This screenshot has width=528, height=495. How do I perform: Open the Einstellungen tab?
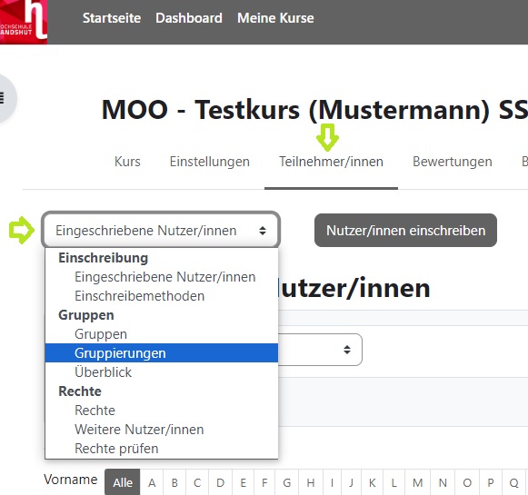point(209,162)
